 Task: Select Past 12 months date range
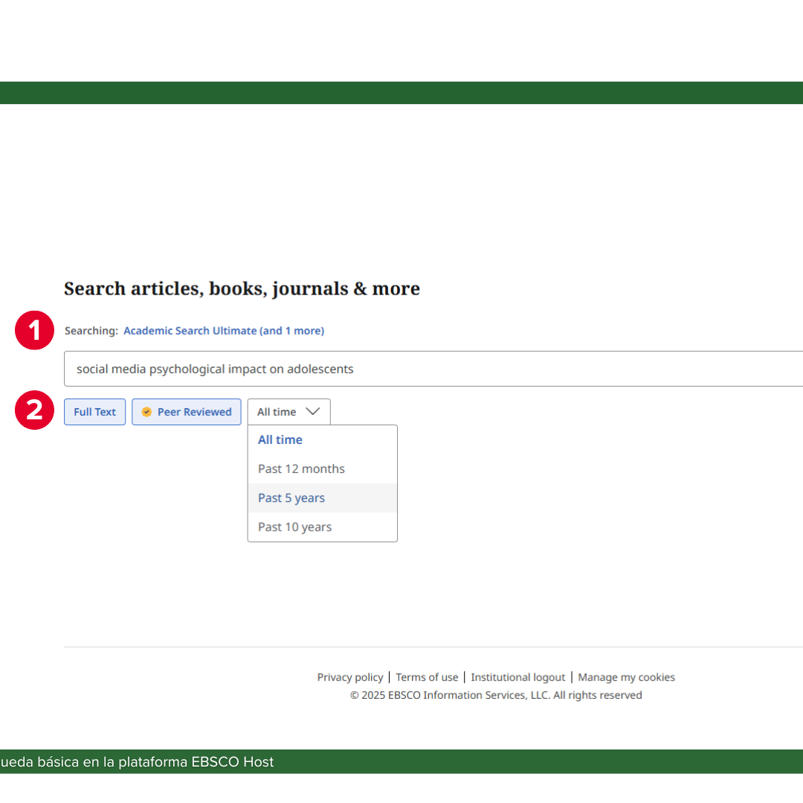point(301,468)
